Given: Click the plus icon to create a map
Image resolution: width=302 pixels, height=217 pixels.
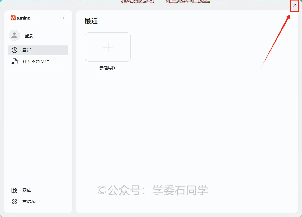Looking at the screenshot, I should (108, 47).
